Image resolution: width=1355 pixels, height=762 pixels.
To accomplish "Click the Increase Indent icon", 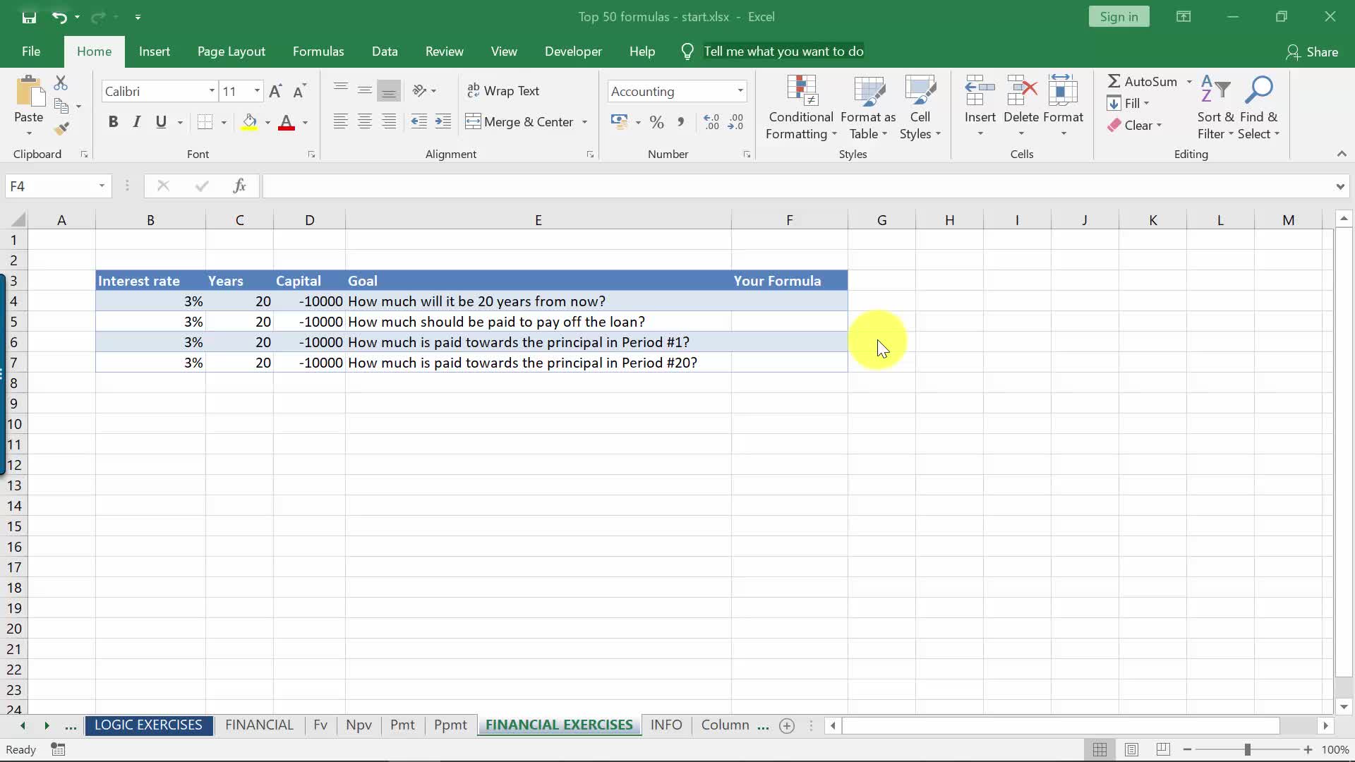I will [443, 122].
